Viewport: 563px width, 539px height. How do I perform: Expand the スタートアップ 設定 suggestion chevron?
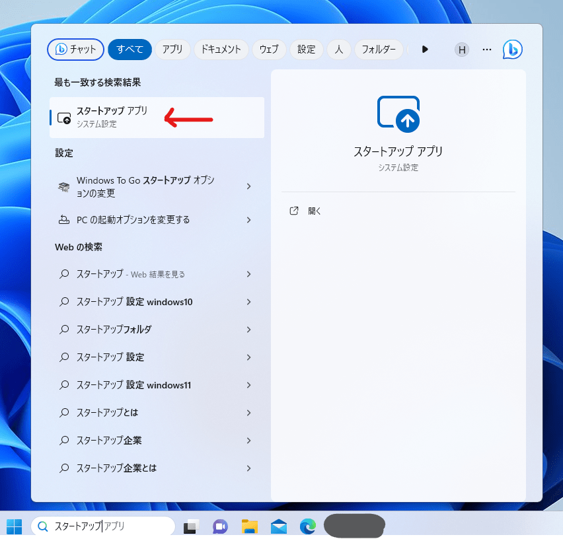pyautogui.click(x=249, y=357)
